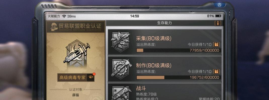
Task: Select the 制作 hammer and gear icon
Action: click(121, 68)
